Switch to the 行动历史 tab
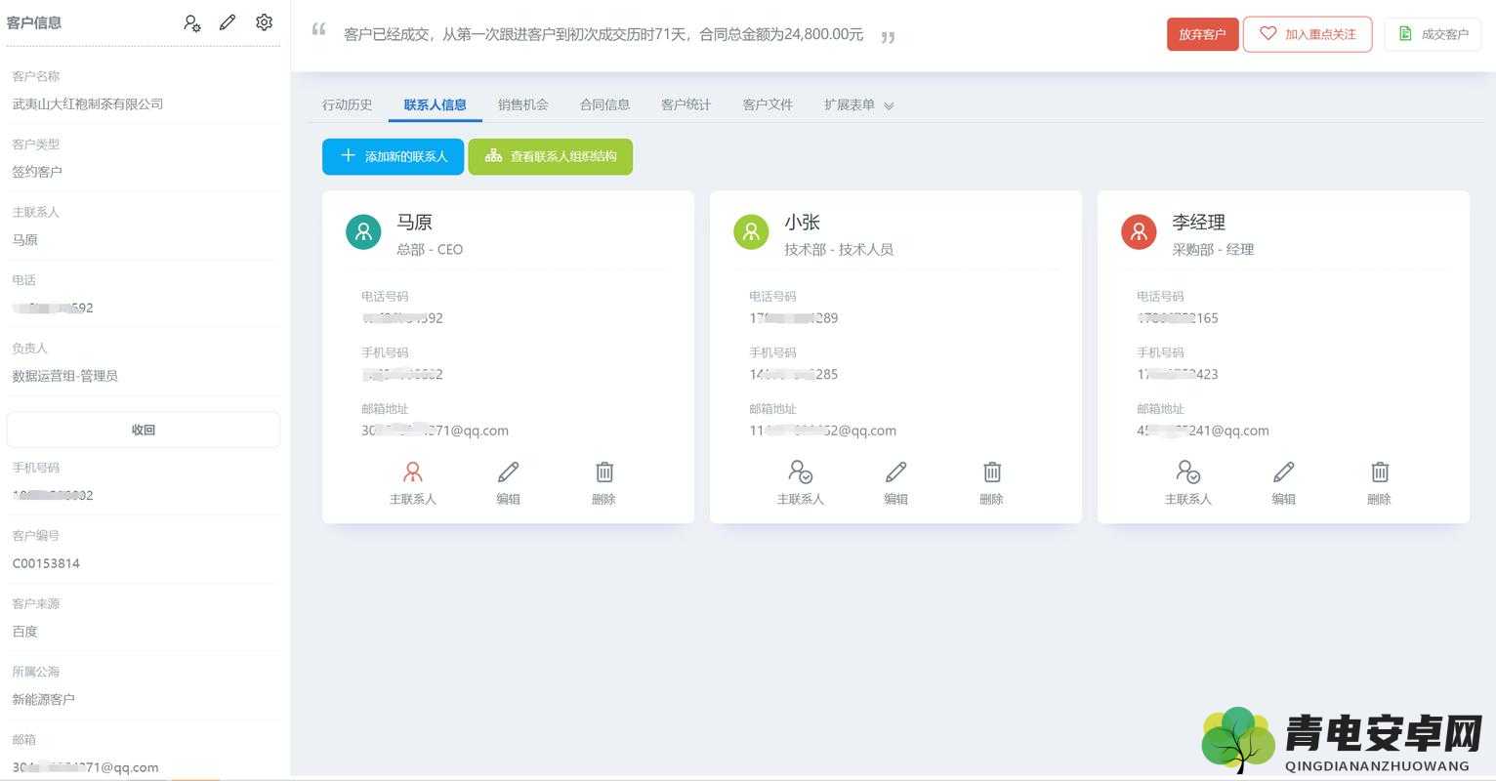This screenshot has height=781, width=1496. click(348, 104)
